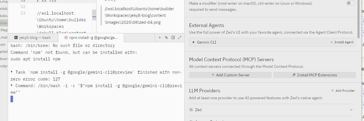Click Add Custom Server button
The width and height of the screenshot is (364, 121).
click(230, 75)
